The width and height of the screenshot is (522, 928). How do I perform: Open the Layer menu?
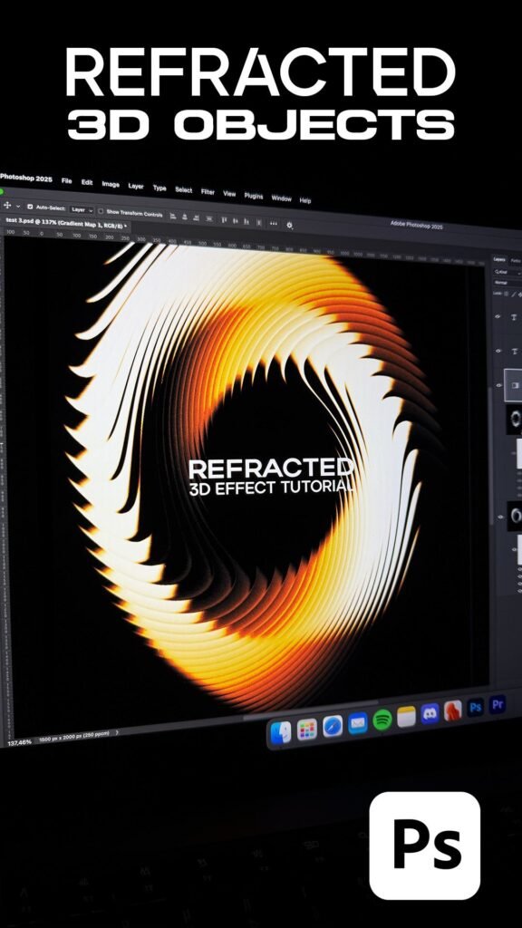[136, 186]
